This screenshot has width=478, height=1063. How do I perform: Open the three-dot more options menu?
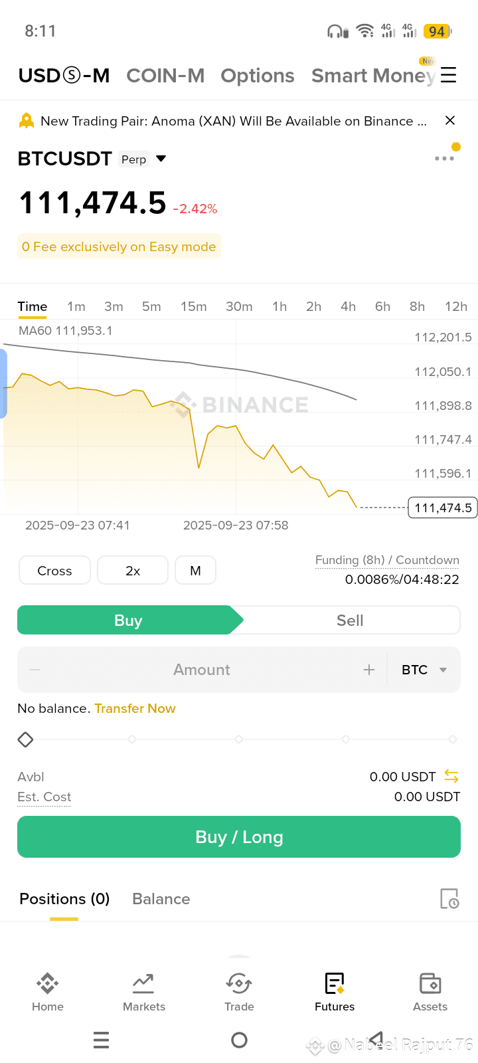pyautogui.click(x=444, y=158)
